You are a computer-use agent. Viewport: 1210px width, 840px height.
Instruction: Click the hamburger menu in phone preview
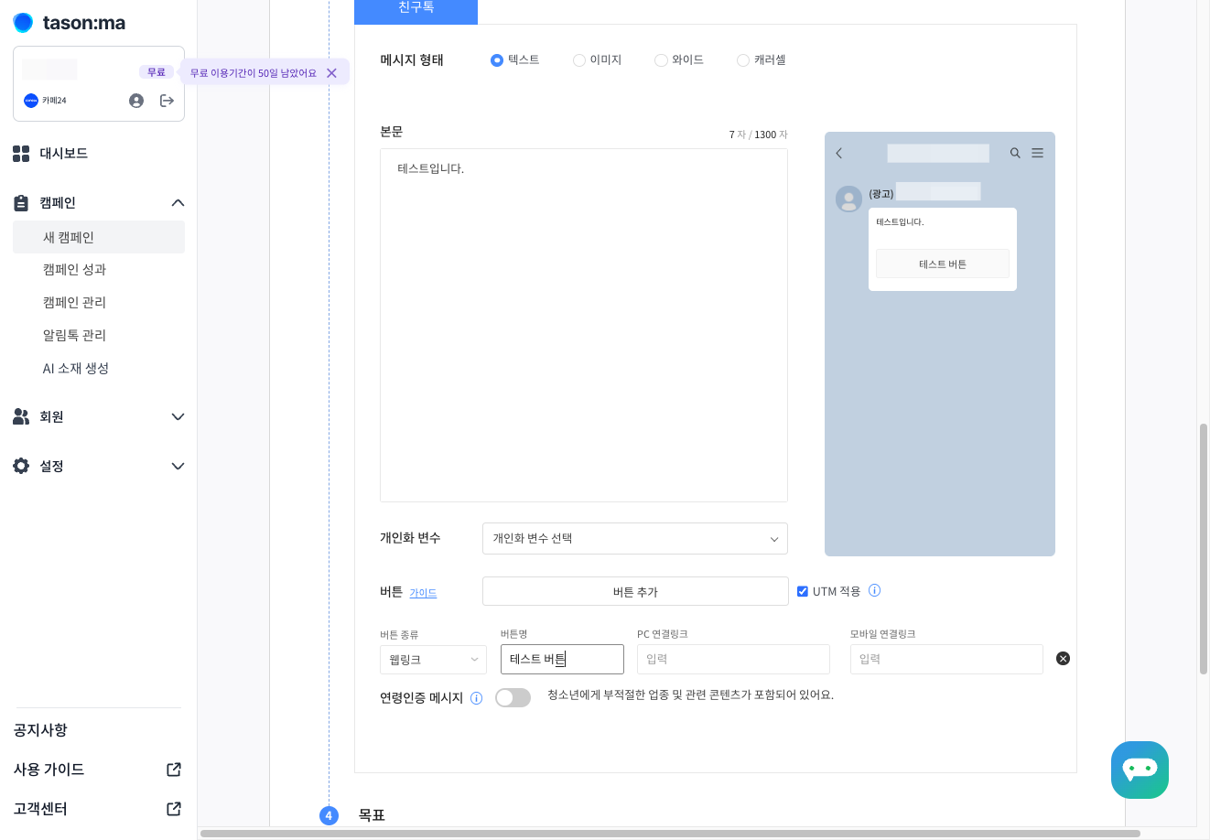(x=1037, y=154)
